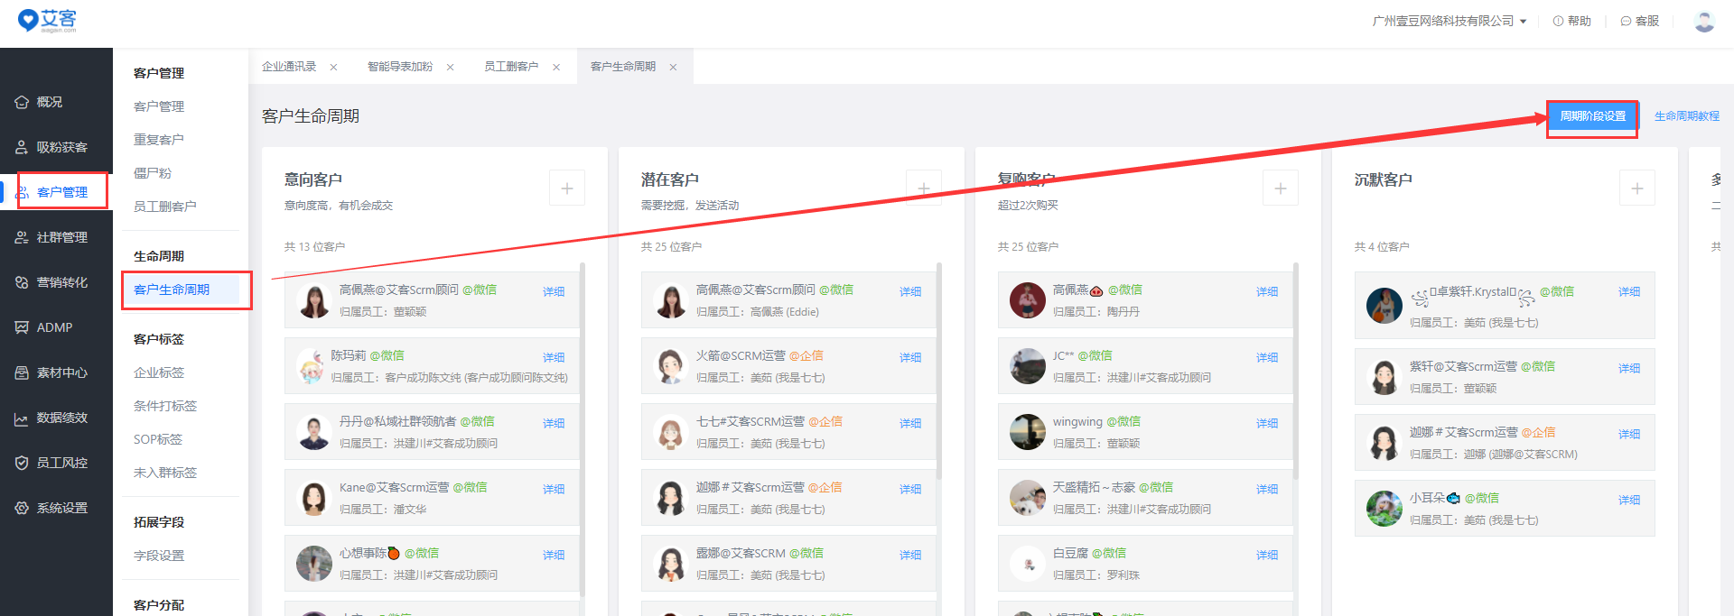Add customer to 沉默客户 column
This screenshot has width=1734, height=616.
click(x=1636, y=188)
